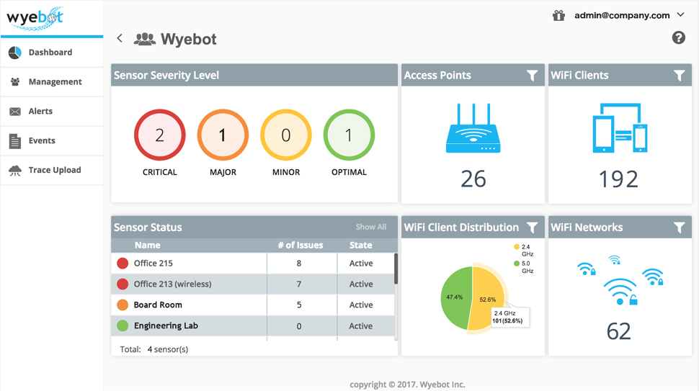Select the Critical severity circle

(x=159, y=135)
